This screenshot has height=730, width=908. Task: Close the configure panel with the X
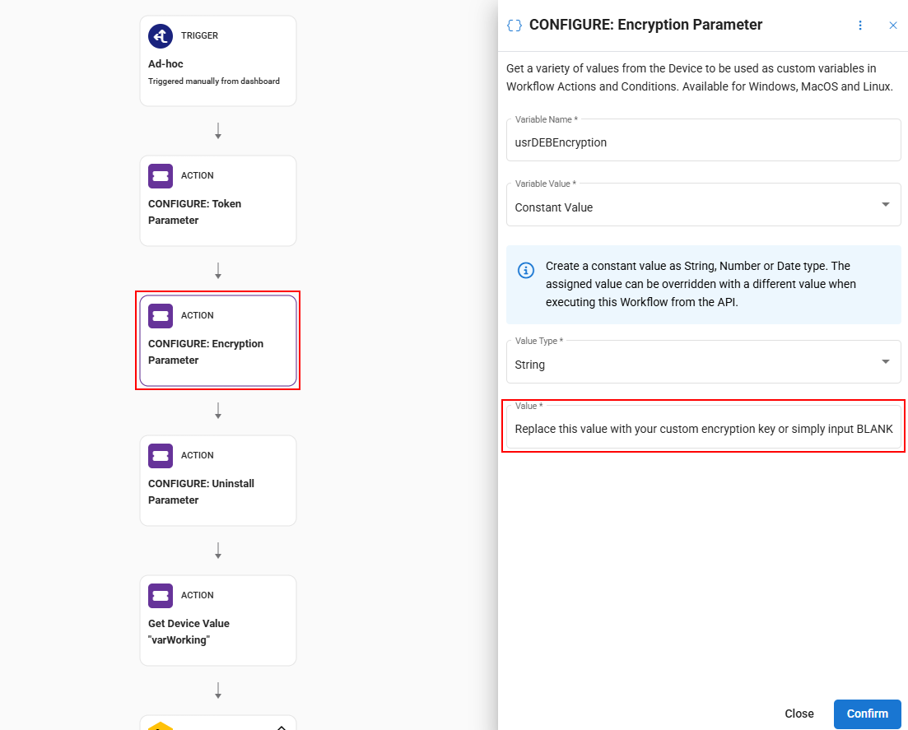(893, 26)
